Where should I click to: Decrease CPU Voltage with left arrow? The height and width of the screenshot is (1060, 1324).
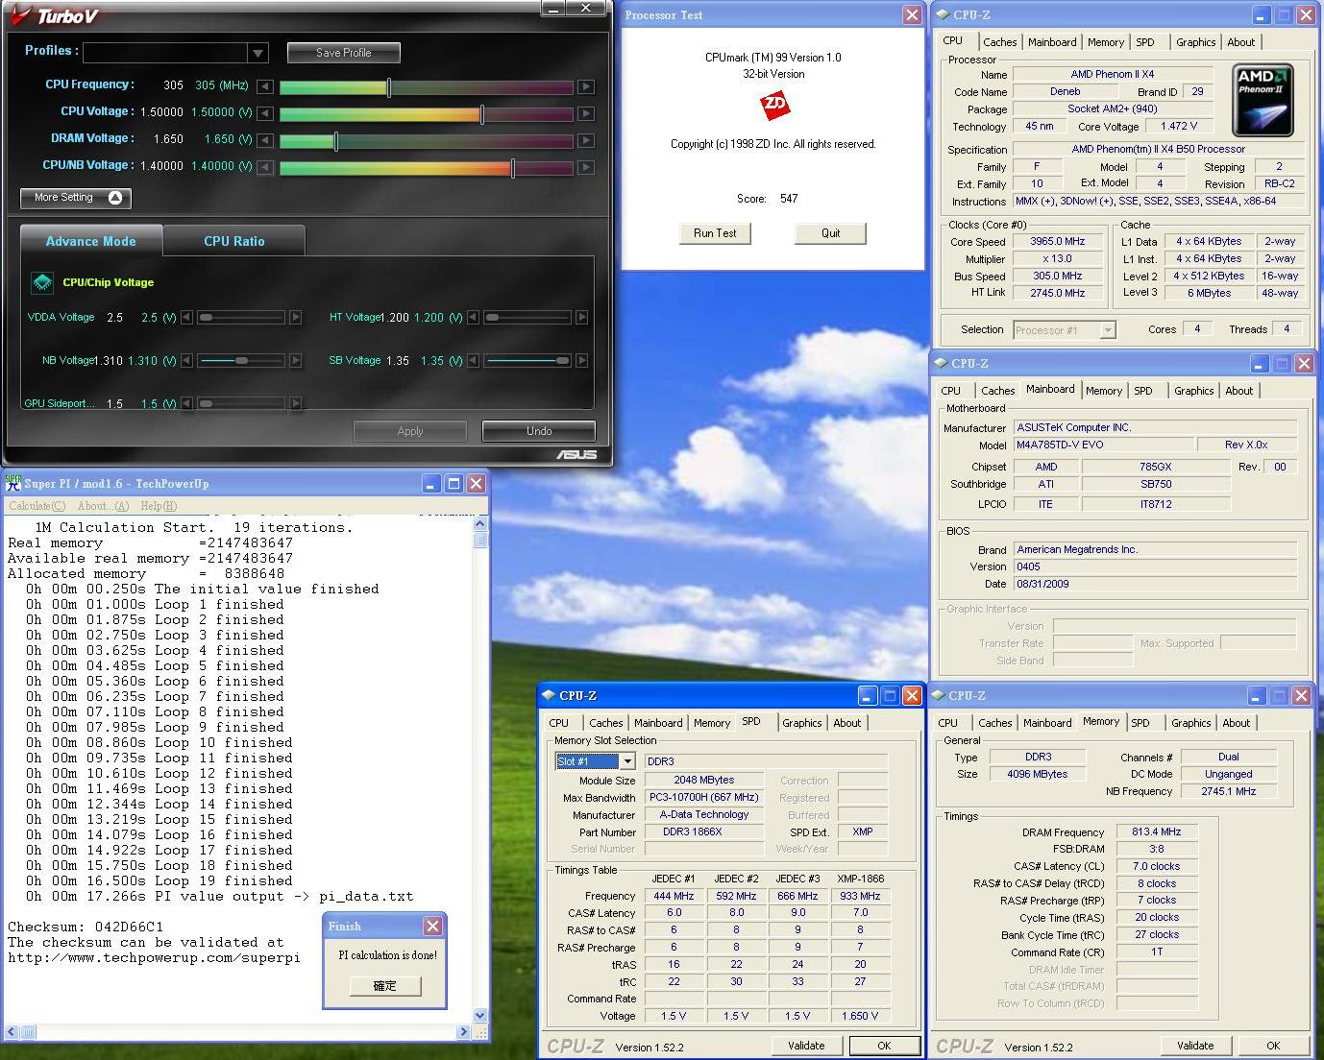pyautogui.click(x=264, y=113)
